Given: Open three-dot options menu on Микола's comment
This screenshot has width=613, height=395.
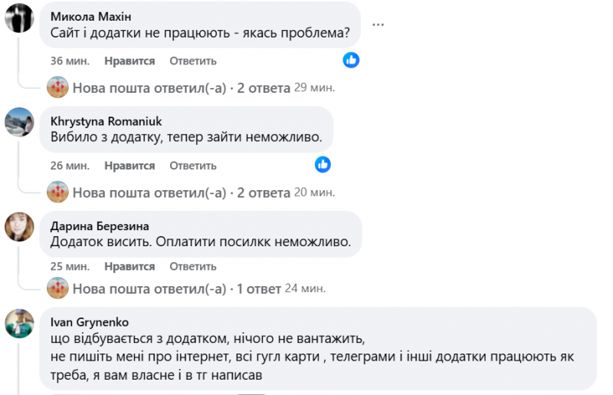Looking at the screenshot, I should (377, 25).
